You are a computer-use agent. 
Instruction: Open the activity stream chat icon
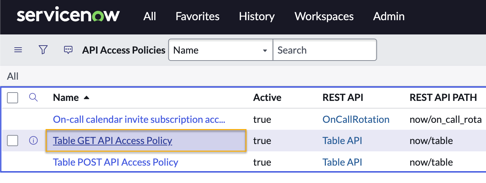[x=68, y=50]
